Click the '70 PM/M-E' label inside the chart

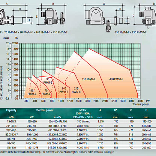pyautogui.click(x=46, y=92)
